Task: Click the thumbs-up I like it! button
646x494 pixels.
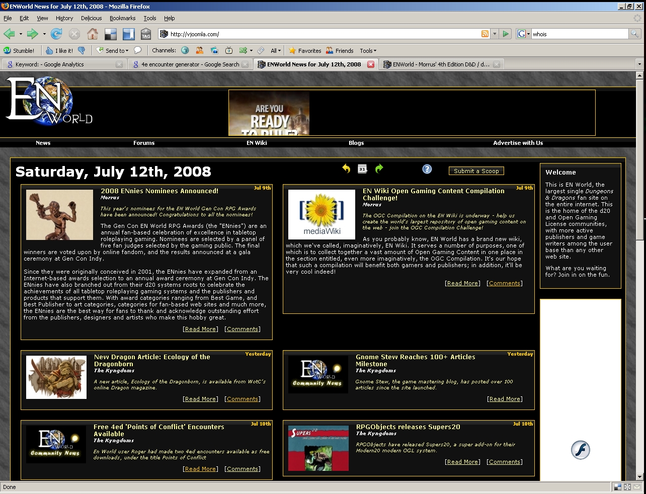Action: tap(59, 50)
